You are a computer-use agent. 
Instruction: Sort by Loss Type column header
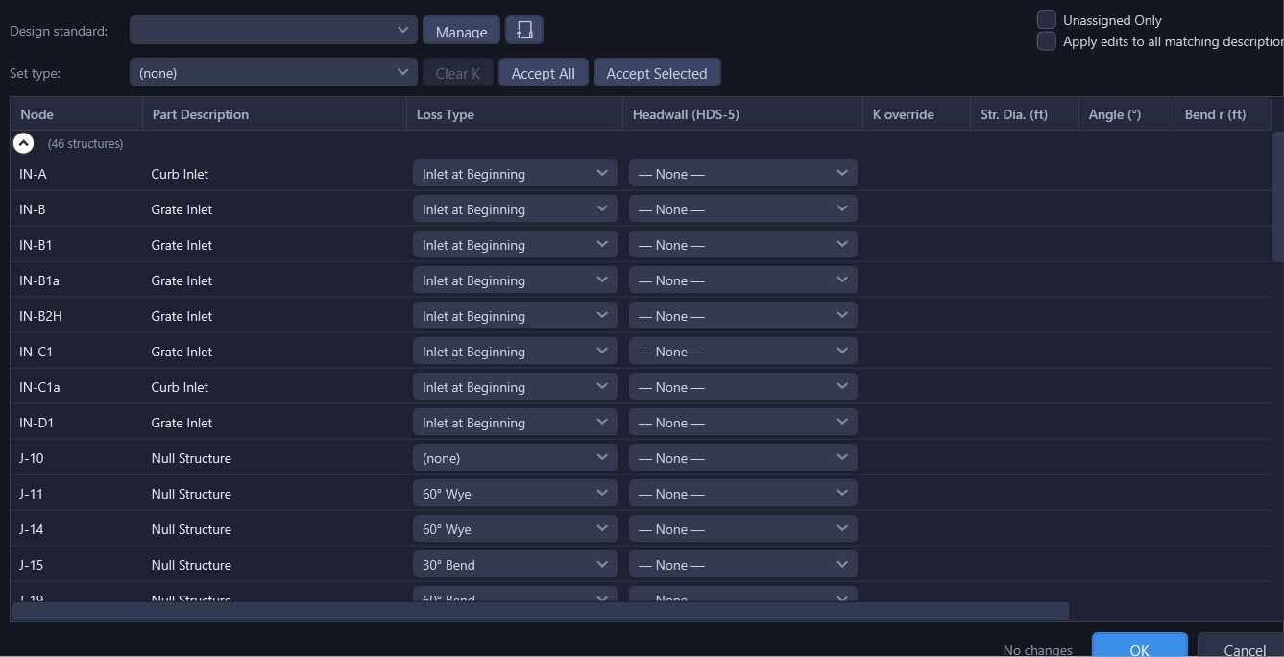pyautogui.click(x=515, y=114)
